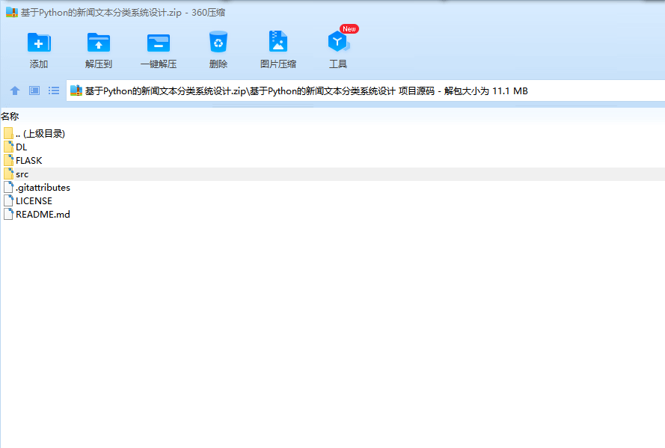Click the .gitattributes file icon

[8, 187]
